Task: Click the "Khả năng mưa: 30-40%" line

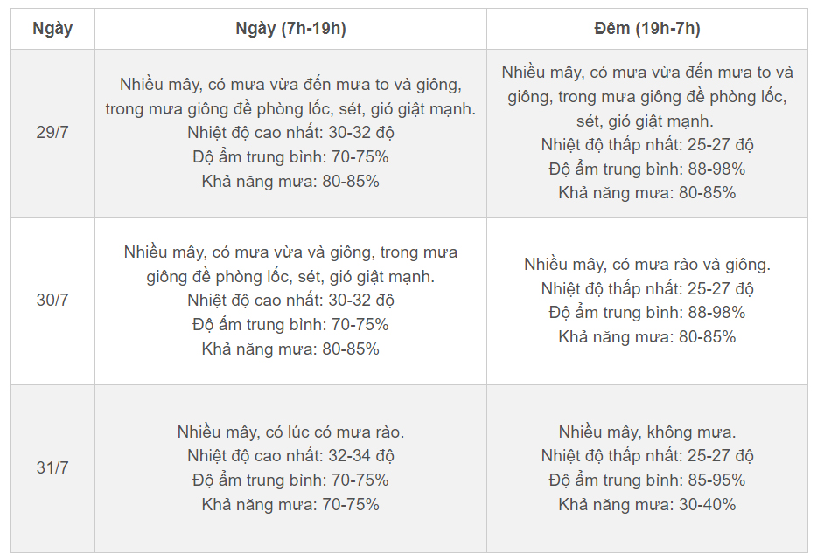Action: (646, 505)
